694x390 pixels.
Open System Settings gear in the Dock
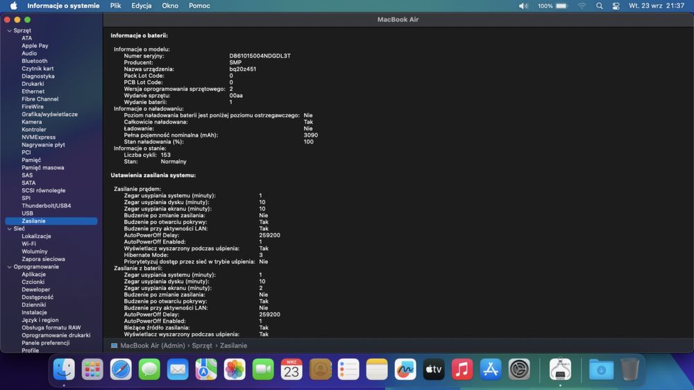[519, 369]
